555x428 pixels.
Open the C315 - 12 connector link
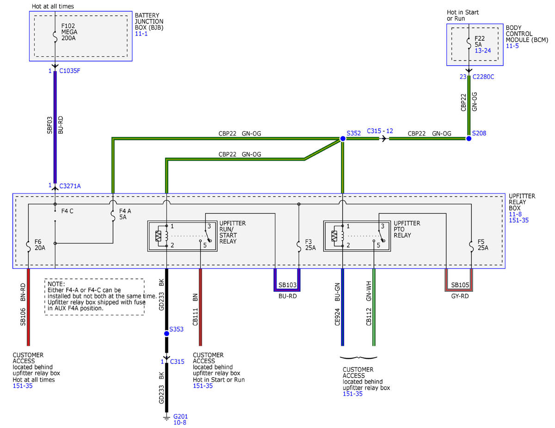point(380,131)
